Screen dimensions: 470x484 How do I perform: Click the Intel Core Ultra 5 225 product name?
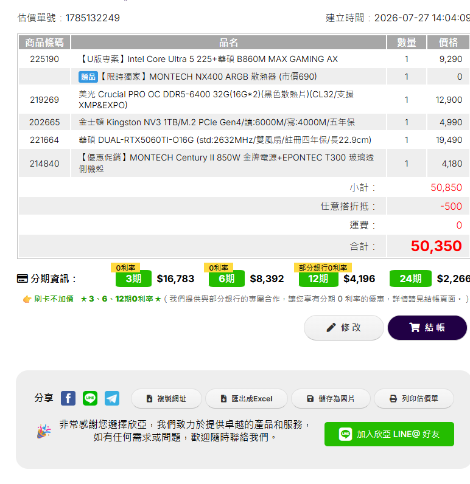[x=208, y=59]
